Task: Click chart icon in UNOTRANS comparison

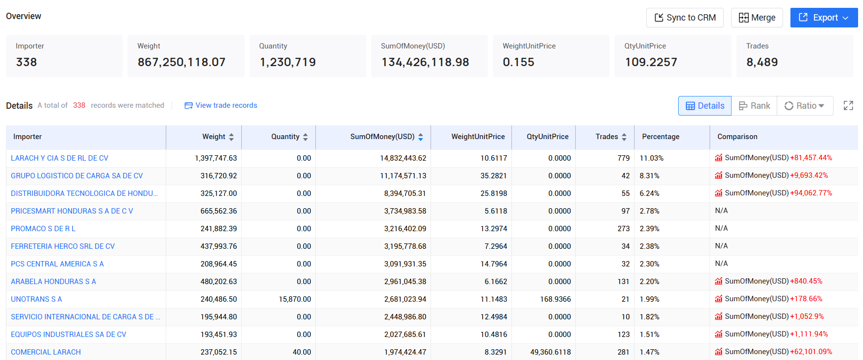Action: 718,299
